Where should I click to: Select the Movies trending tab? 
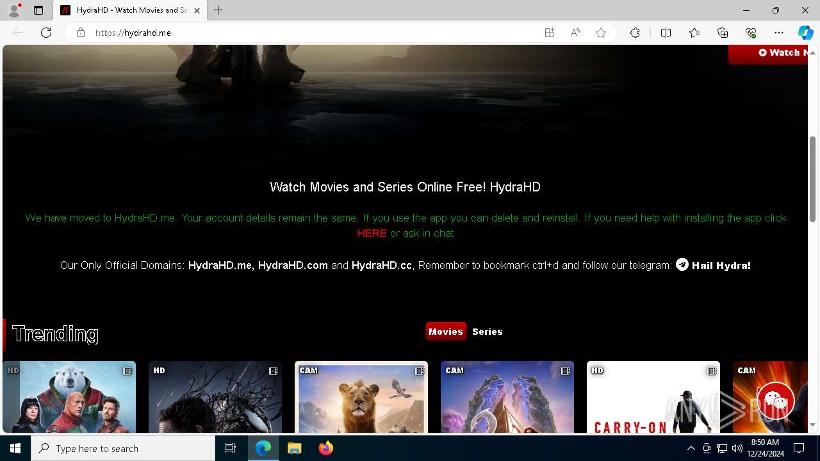(x=446, y=331)
